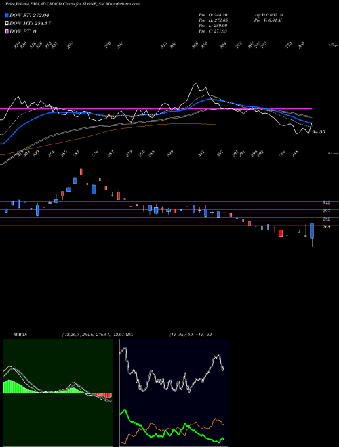Click the 'Avg V: 0.002 M' value
This screenshot has height=447, width=339.
[268, 15]
